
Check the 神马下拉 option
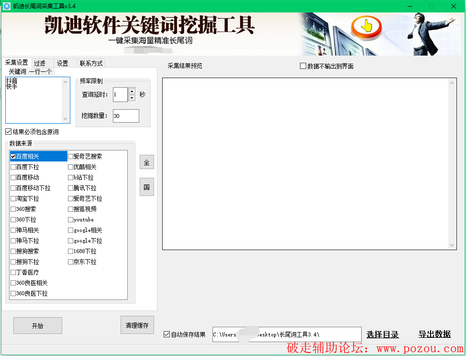(13, 241)
